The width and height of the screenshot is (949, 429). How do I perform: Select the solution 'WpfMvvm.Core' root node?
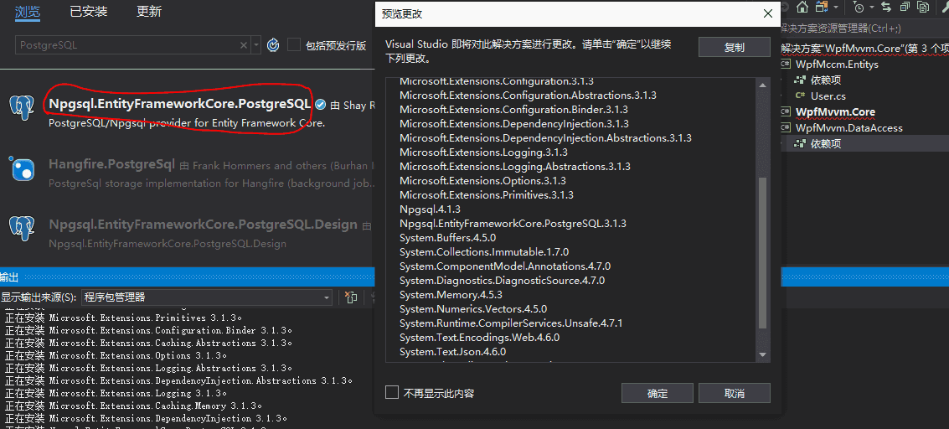[x=864, y=48]
